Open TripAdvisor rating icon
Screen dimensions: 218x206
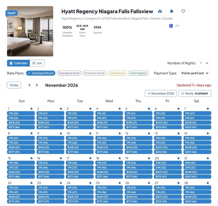(171, 26)
